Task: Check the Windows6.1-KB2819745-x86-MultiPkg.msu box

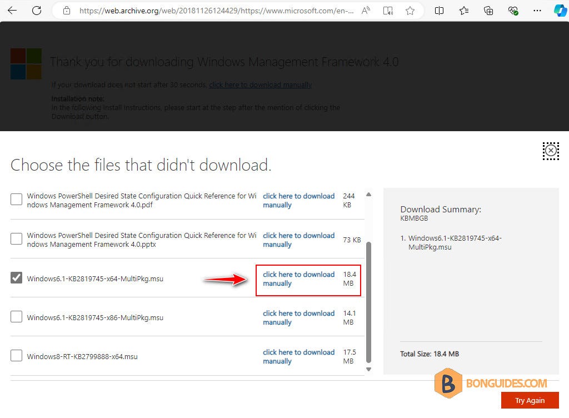Action: 16,317
